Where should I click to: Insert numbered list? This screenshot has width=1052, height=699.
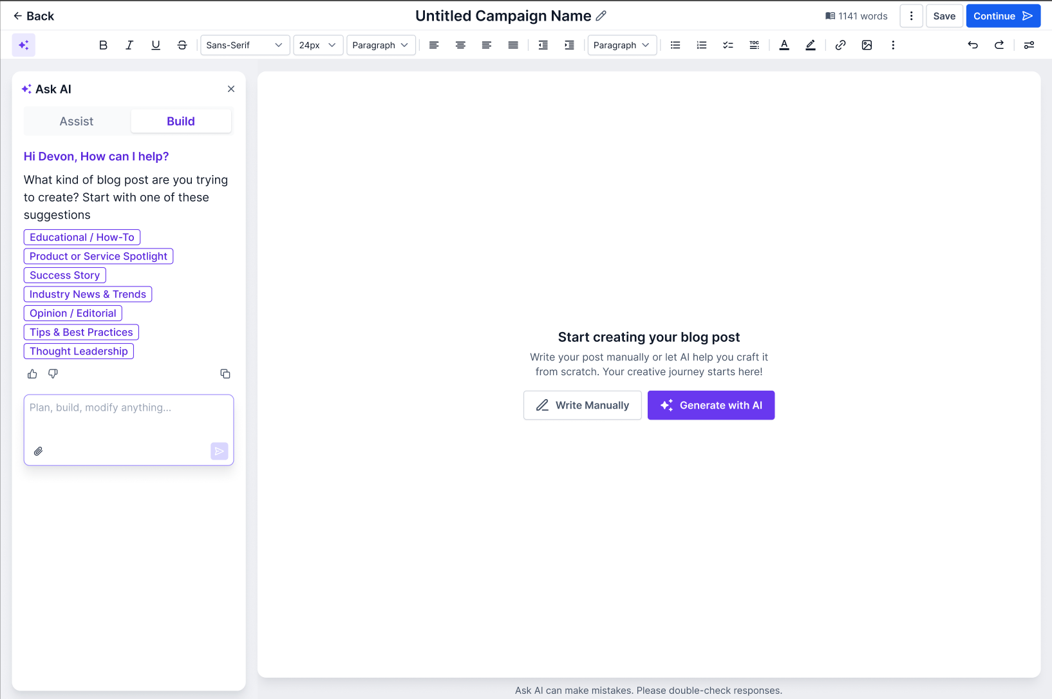coord(702,45)
